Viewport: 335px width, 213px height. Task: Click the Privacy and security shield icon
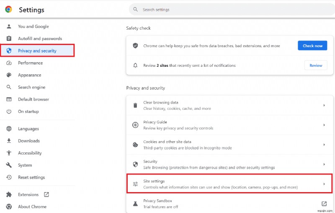[x=9, y=51]
